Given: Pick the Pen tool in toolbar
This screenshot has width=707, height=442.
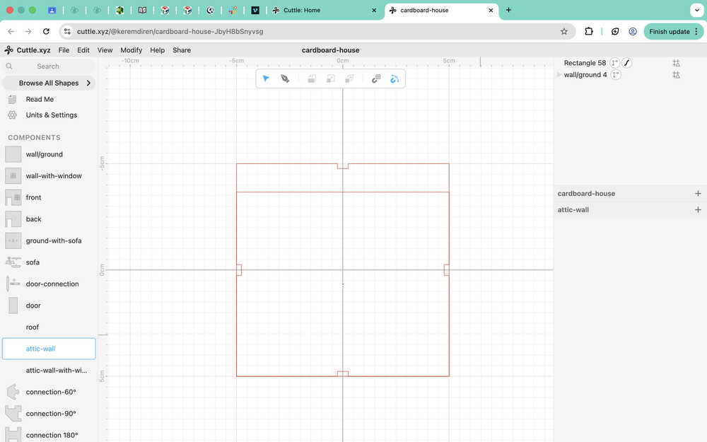Looking at the screenshot, I should 285,78.
